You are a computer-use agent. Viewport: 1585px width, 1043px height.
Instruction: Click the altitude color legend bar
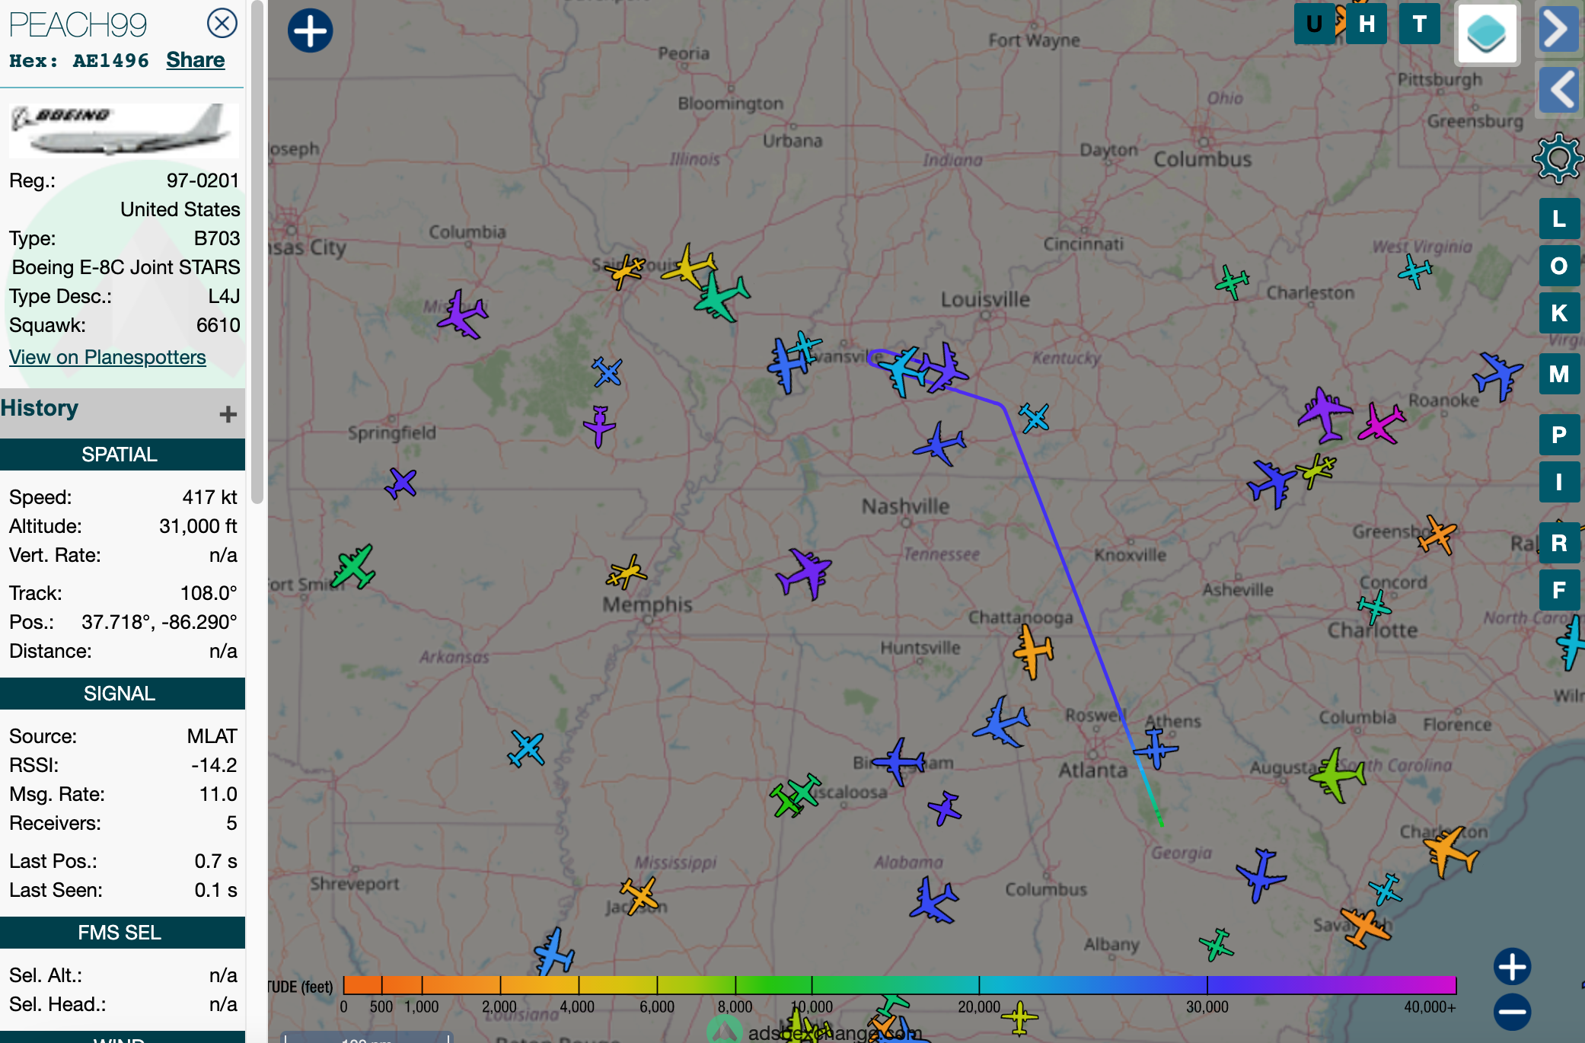(x=900, y=984)
